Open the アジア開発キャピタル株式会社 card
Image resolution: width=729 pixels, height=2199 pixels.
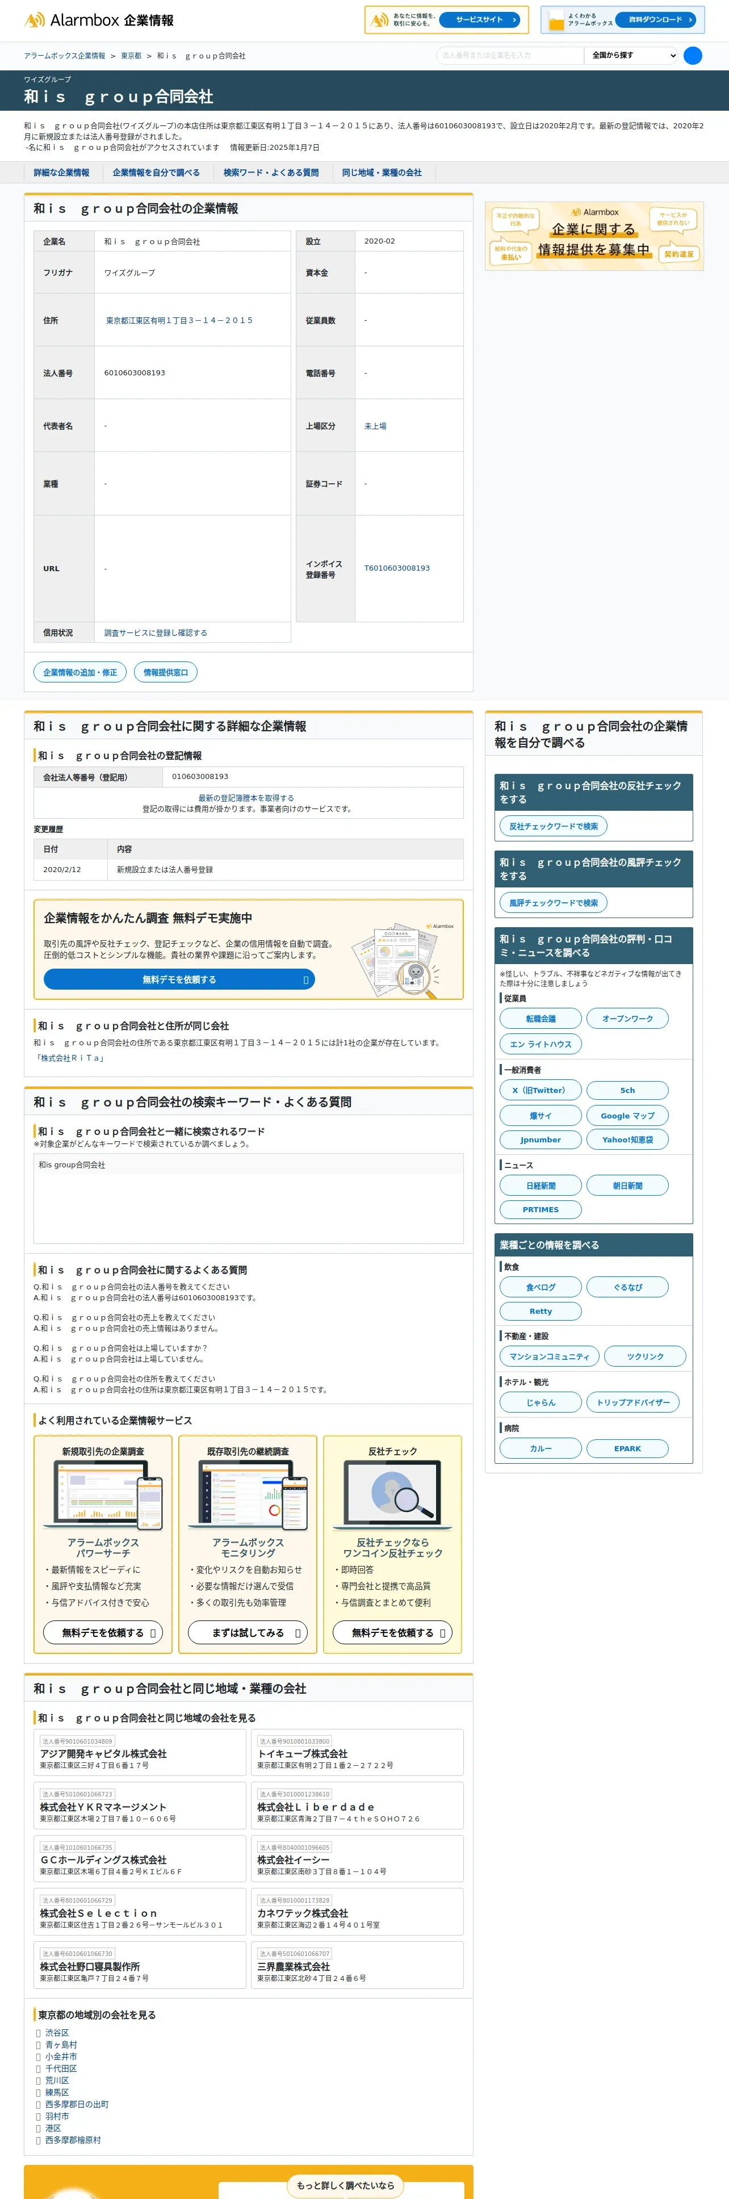(x=140, y=1753)
